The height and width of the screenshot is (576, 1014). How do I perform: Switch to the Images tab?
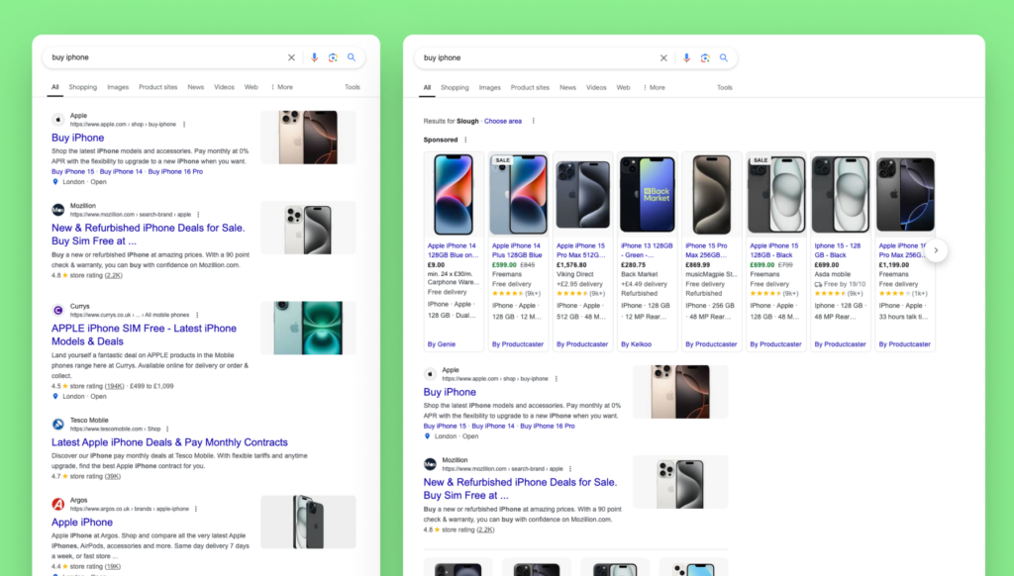[x=118, y=87]
